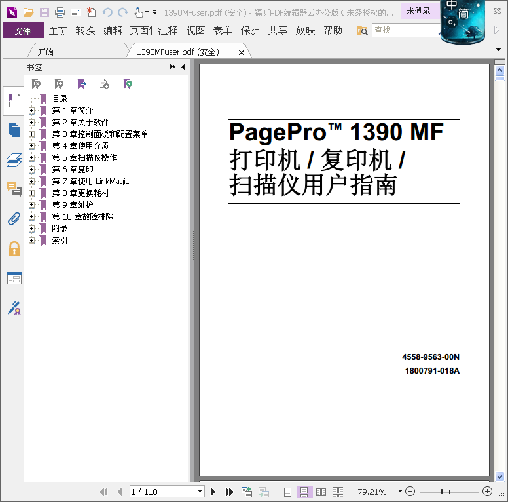Go to the next page
Screen dimensions: 508x502
point(213,492)
